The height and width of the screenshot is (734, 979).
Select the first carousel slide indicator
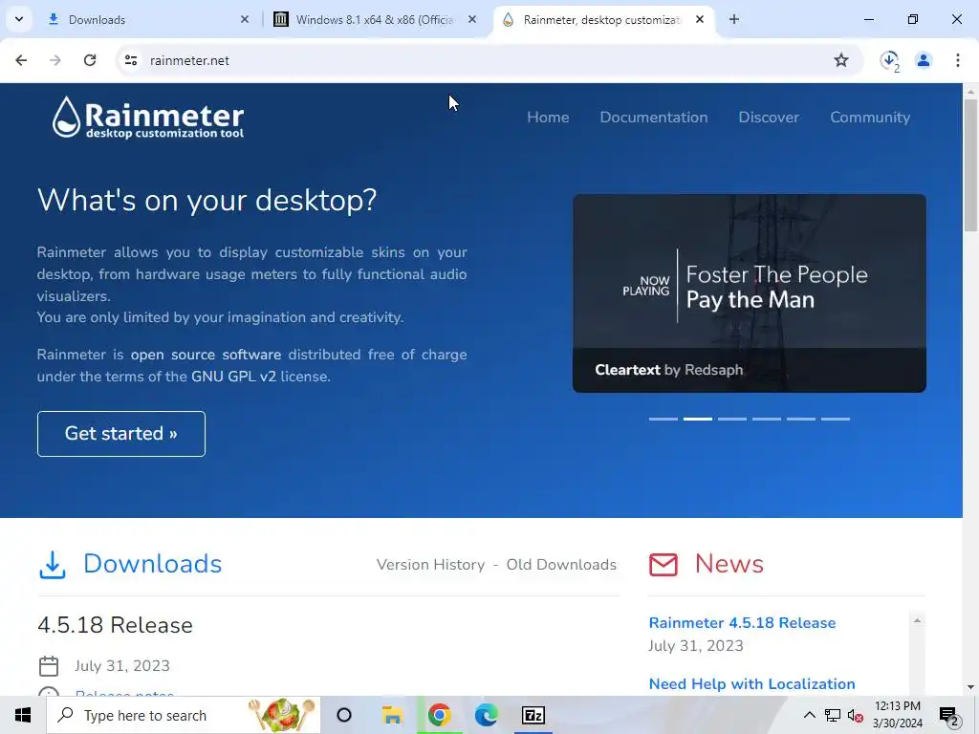[x=664, y=419]
